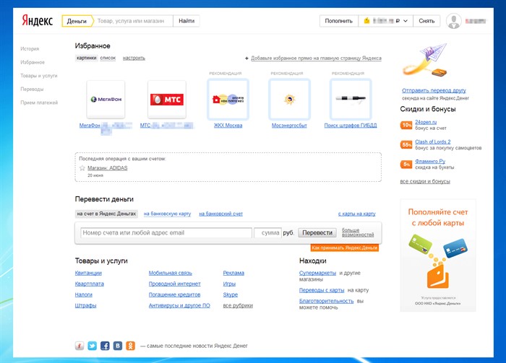Open Прием платежей in sidebar
The image size is (506, 363).
point(39,102)
